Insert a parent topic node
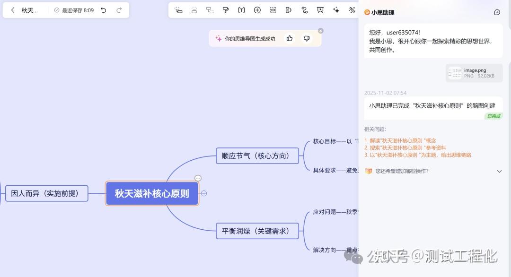The image size is (511, 277). (210, 10)
